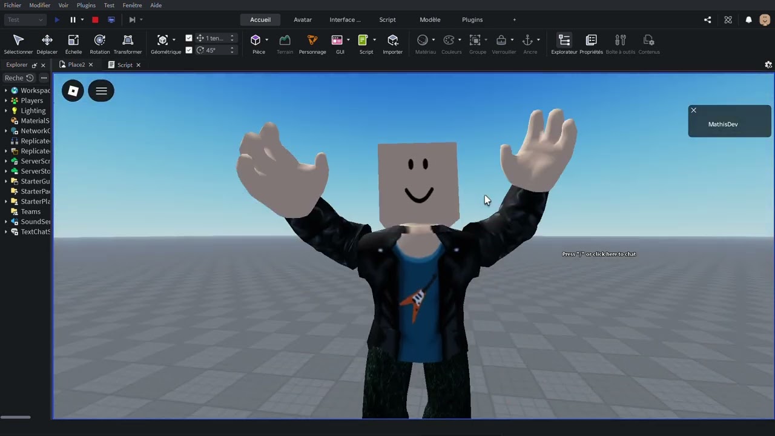
Task: Open the GUI dropdown arrow
Action: tap(348, 40)
